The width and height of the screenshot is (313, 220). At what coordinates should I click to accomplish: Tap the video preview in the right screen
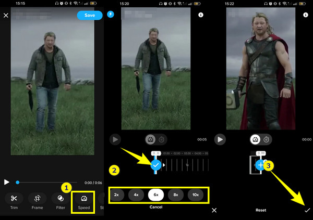coord(261,69)
